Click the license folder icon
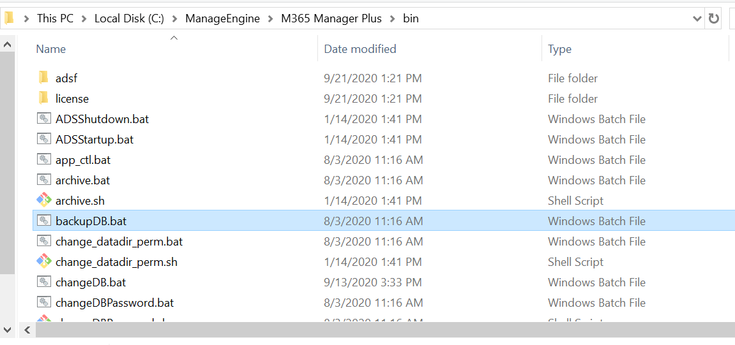The height and width of the screenshot is (345, 735). 43,98
